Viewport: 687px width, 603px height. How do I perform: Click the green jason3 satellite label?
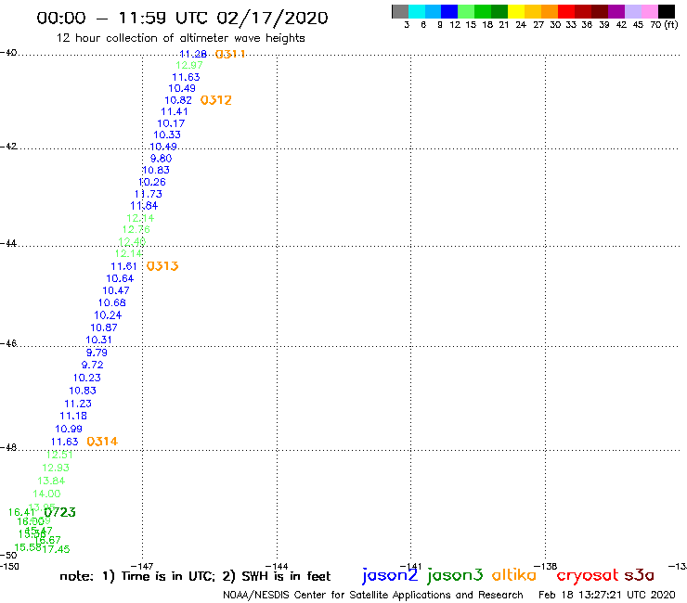click(x=455, y=575)
